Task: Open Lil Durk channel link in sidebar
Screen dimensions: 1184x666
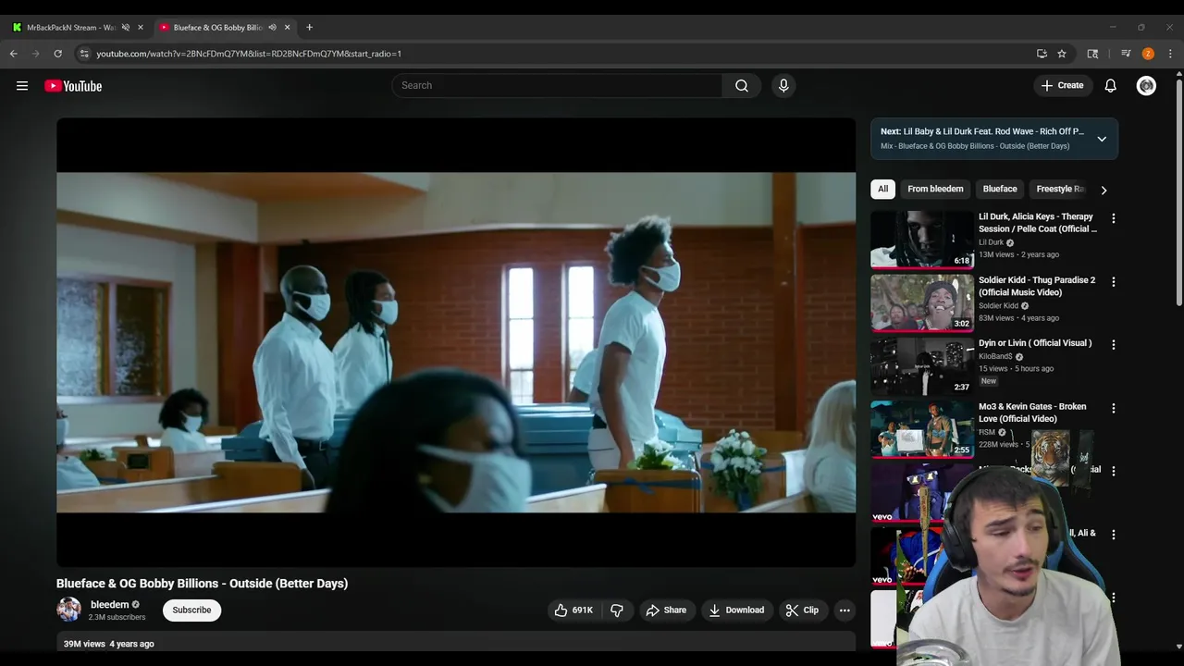Action: coord(991,242)
